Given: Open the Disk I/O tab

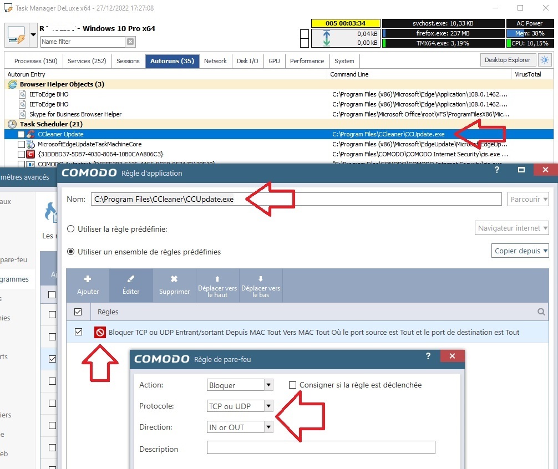Looking at the screenshot, I should pyautogui.click(x=247, y=61).
